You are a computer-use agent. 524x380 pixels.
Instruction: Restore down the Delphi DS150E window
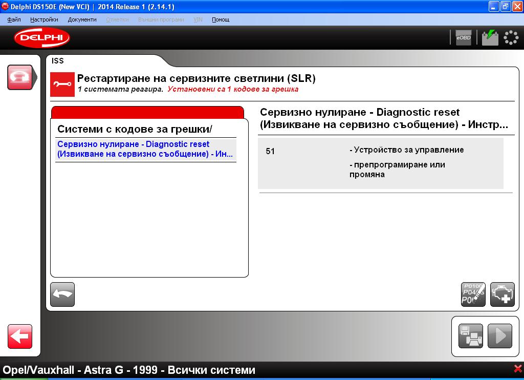506,6
